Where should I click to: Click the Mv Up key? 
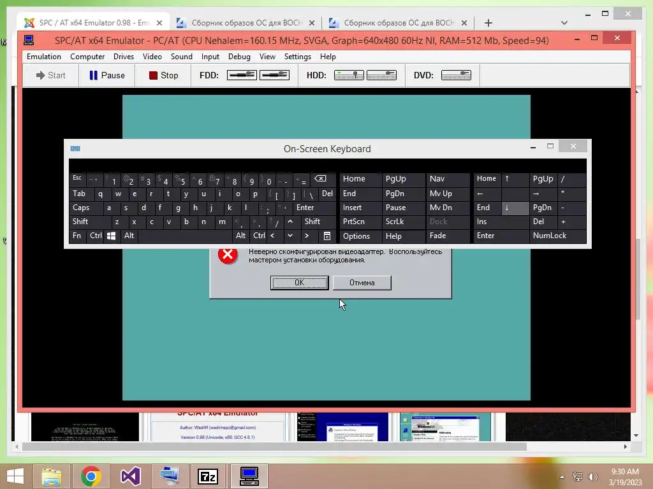[448, 194]
